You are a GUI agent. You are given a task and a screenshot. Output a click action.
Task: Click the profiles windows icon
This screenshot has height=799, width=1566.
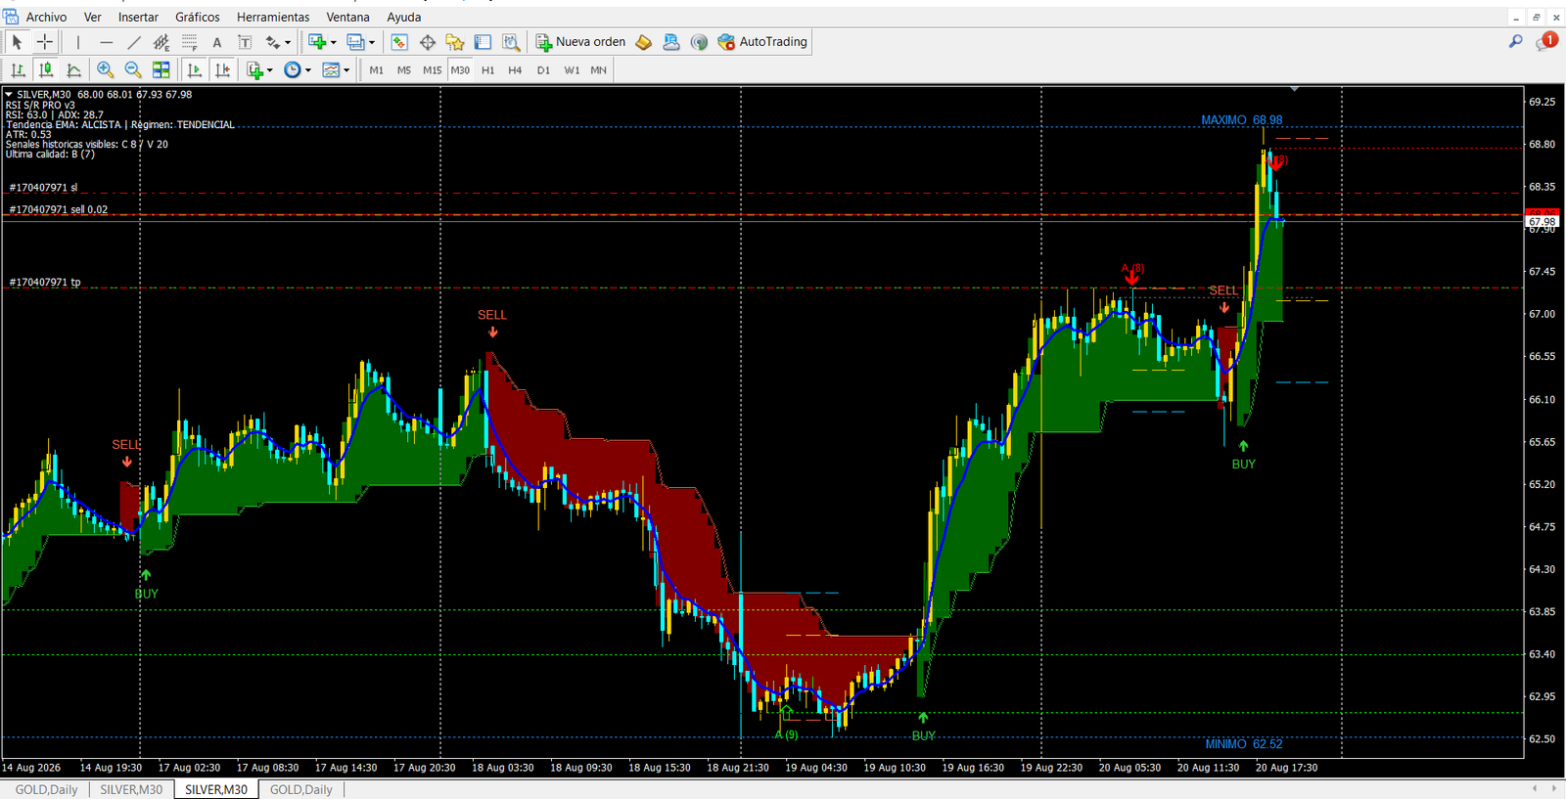[x=355, y=42]
